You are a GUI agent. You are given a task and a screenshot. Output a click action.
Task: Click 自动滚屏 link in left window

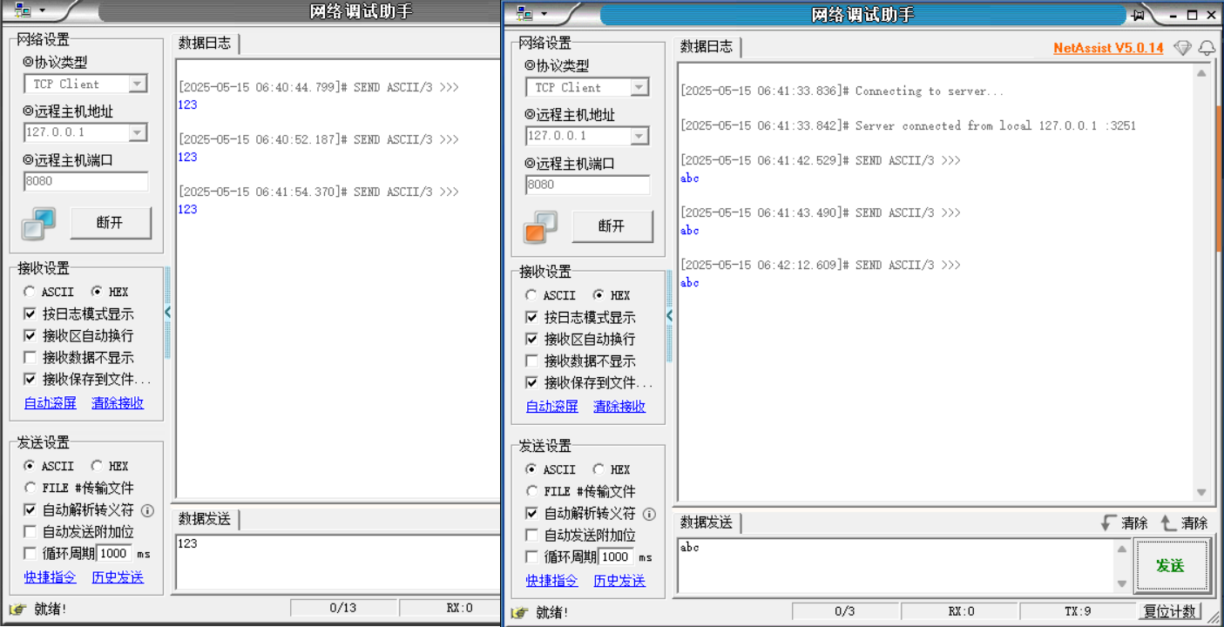pos(50,403)
